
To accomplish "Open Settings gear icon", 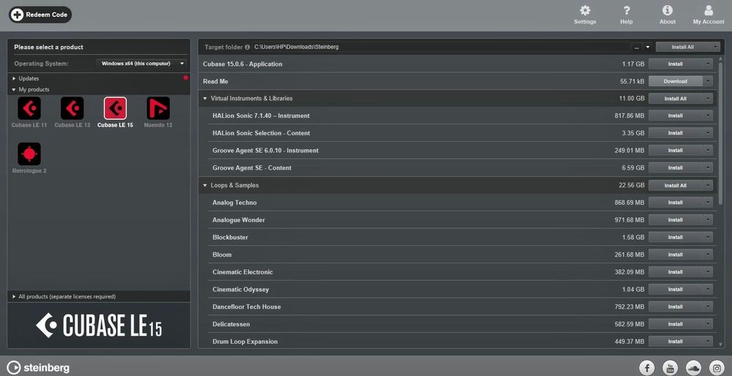I will point(585,11).
